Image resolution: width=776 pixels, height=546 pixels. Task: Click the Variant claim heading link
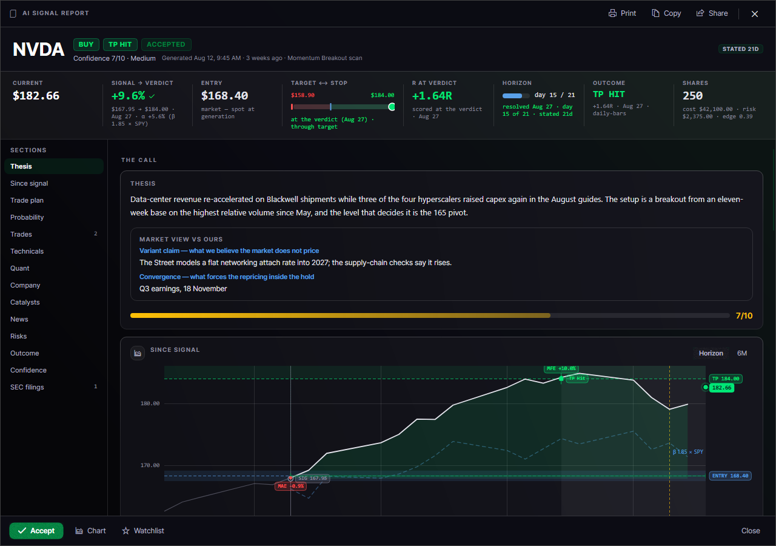tap(229, 251)
